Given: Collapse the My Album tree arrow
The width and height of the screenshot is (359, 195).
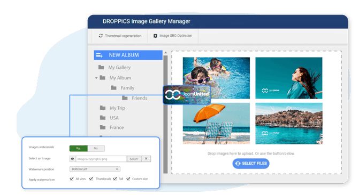Looking at the screenshot, I should [x=96, y=78].
